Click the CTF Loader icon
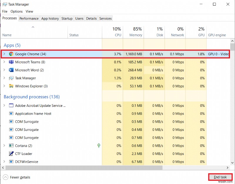 point(11,153)
